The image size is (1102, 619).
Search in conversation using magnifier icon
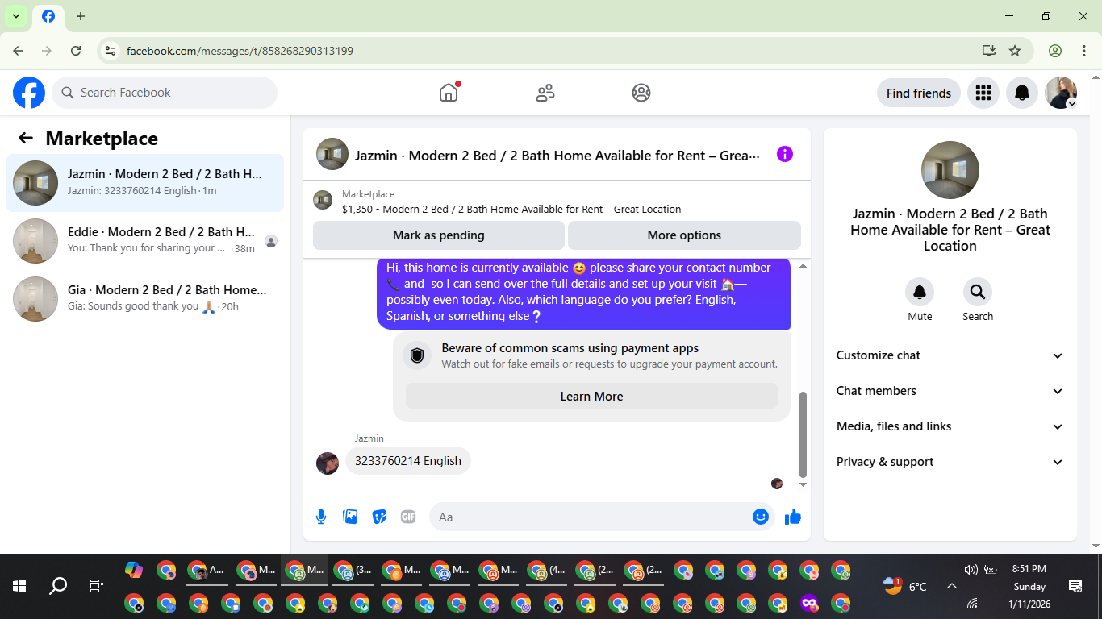click(978, 291)
